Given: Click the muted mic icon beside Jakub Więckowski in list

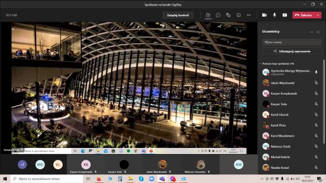Looking at the screenshot, I should click(316, 83).
